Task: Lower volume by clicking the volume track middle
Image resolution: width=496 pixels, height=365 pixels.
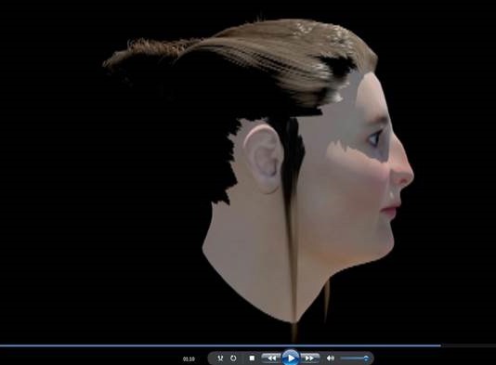Action: [354, 358]
